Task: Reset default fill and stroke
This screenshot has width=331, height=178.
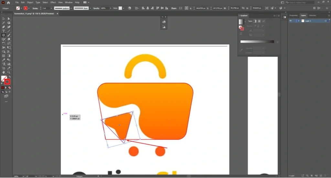Action: 2,84
